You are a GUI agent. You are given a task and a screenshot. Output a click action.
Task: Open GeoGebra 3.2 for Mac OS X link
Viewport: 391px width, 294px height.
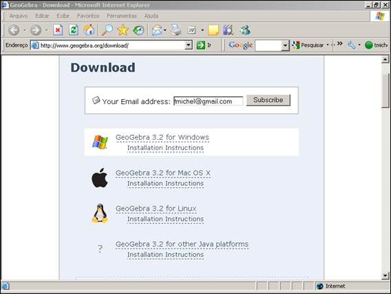163,173
